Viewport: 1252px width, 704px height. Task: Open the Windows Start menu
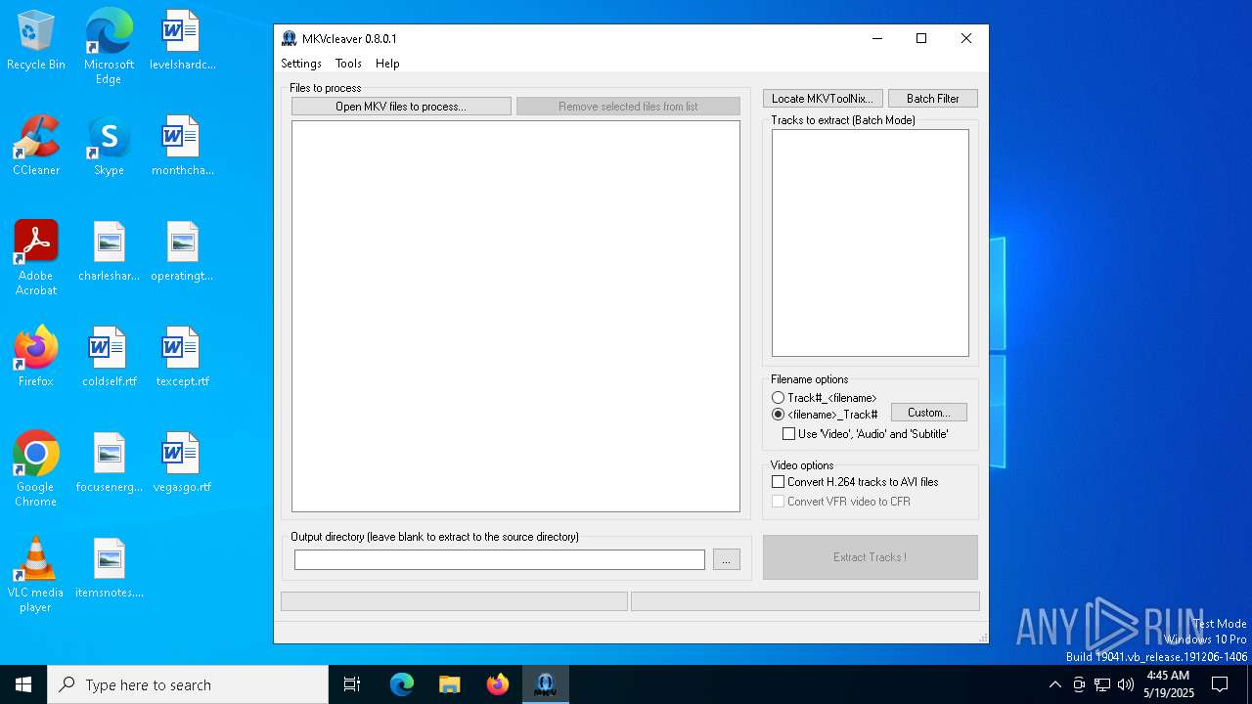(x=23, y=684)
